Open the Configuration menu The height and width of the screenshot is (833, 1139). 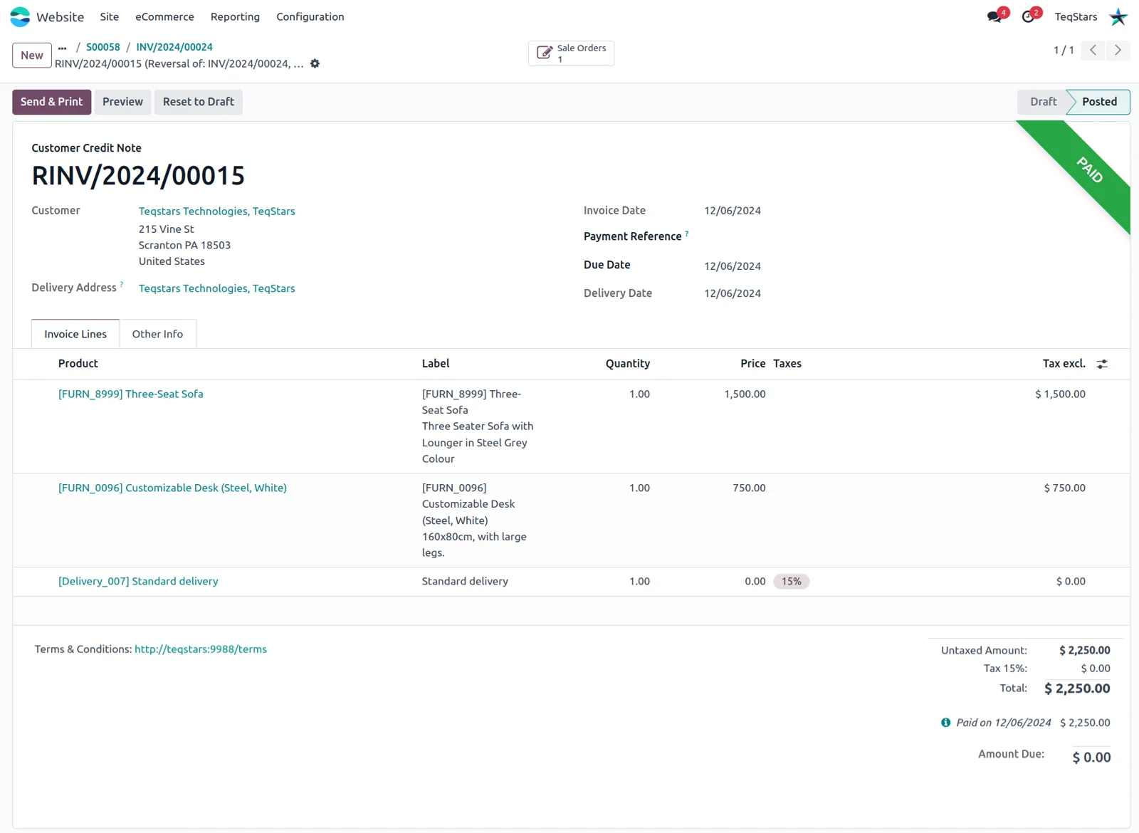point(310,16)
